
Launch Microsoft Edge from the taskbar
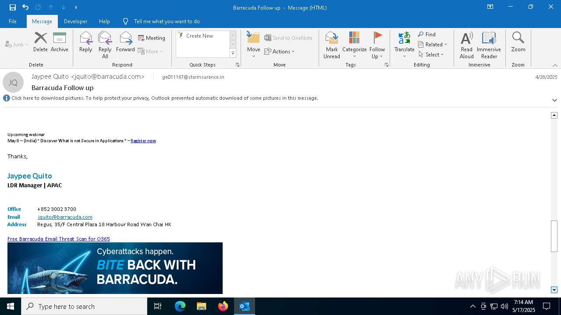coord(180,306)
